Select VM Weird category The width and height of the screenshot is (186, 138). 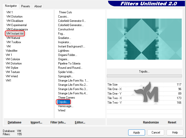coord(12,76)
